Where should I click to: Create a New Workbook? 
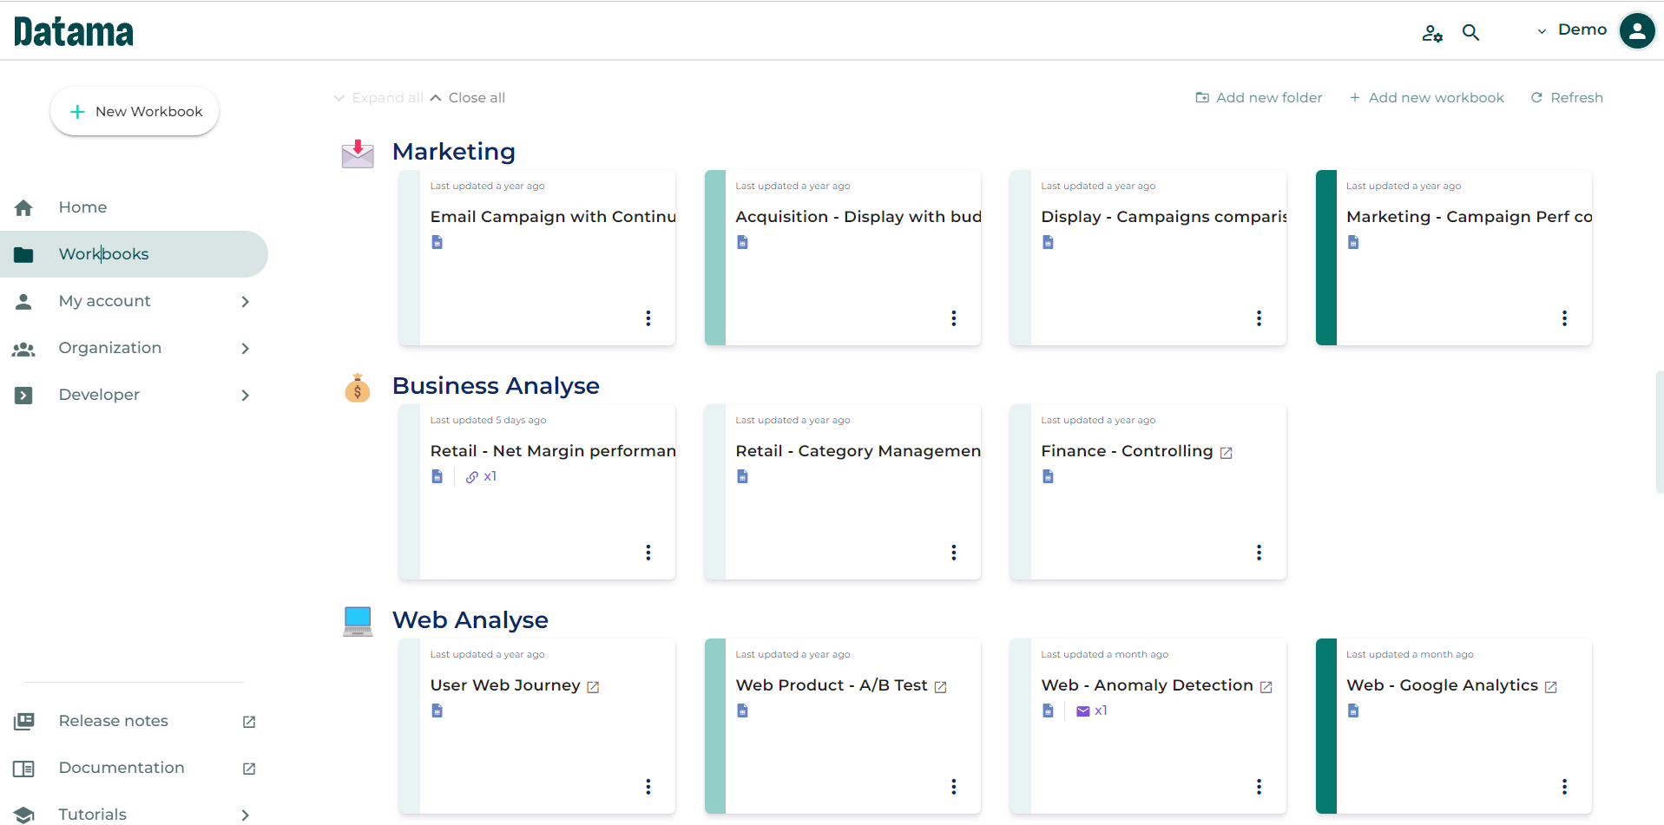pos(135,111)
